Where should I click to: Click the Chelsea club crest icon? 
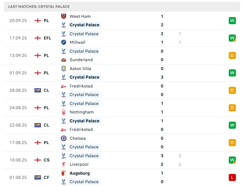point(64,138)
